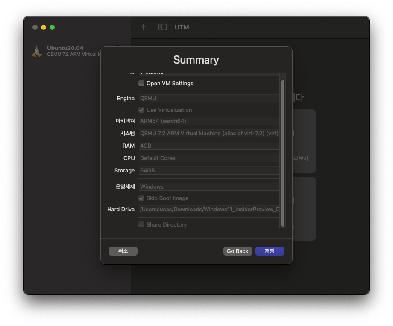The width and height of the screenshot is (393, 326).
Task: Click the Engine label
Action: (x=126, y=99)
